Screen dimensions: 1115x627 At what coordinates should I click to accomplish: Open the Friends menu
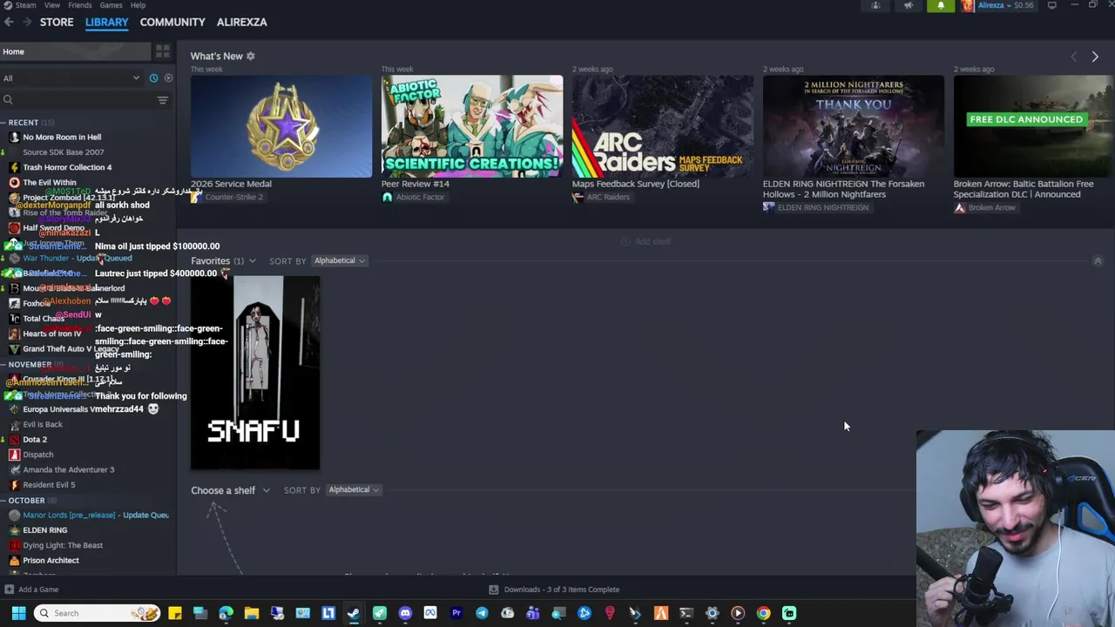(80, 5)
